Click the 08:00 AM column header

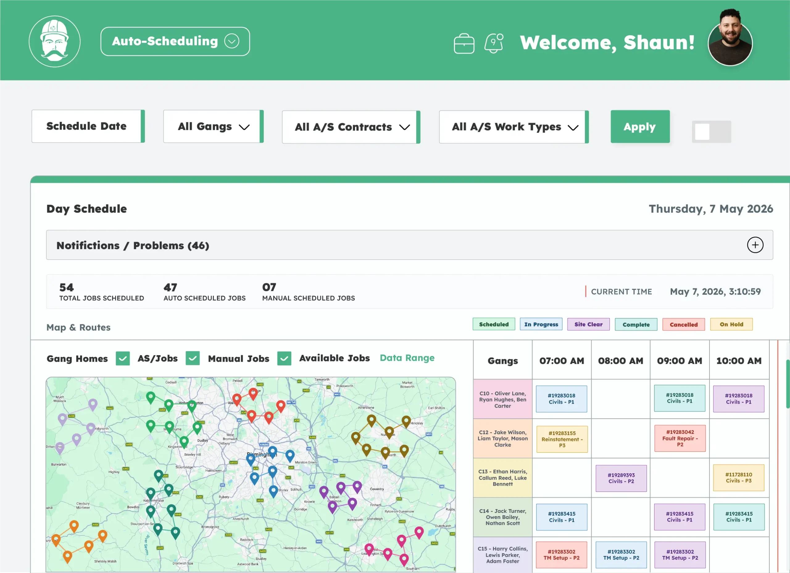[620, 360]
